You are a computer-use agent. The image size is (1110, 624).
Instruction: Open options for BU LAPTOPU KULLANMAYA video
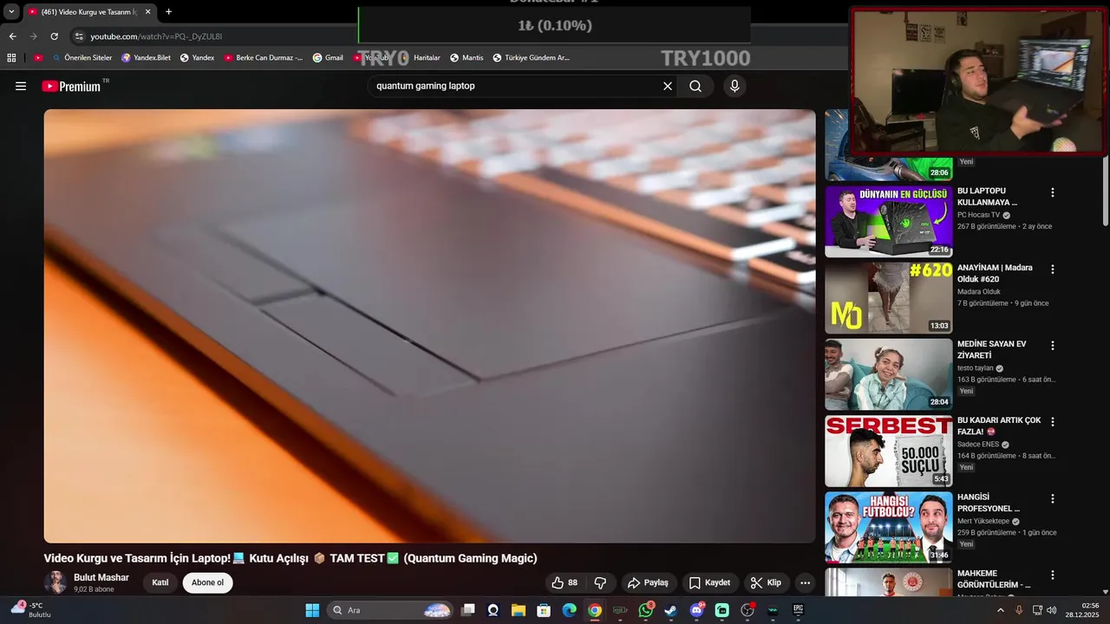coord(1053,192)
